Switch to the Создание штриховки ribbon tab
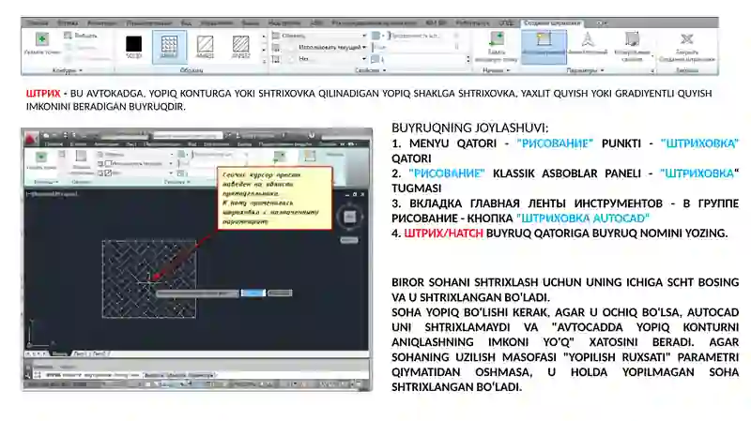 552,23
